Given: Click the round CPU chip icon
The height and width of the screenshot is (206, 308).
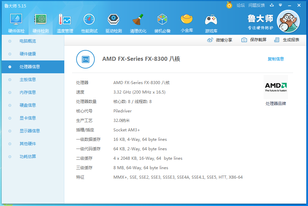Looking at the screenshot, I should pyautogui.click(x=85, y=59).
